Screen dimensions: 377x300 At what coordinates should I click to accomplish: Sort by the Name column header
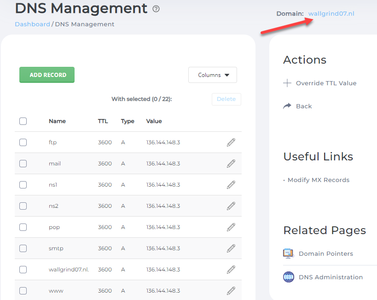(x=57, y=121)
